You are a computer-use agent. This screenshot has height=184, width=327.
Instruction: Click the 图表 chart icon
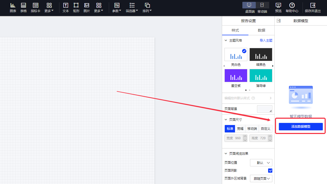pyautogui.click(x=13, y=8)
